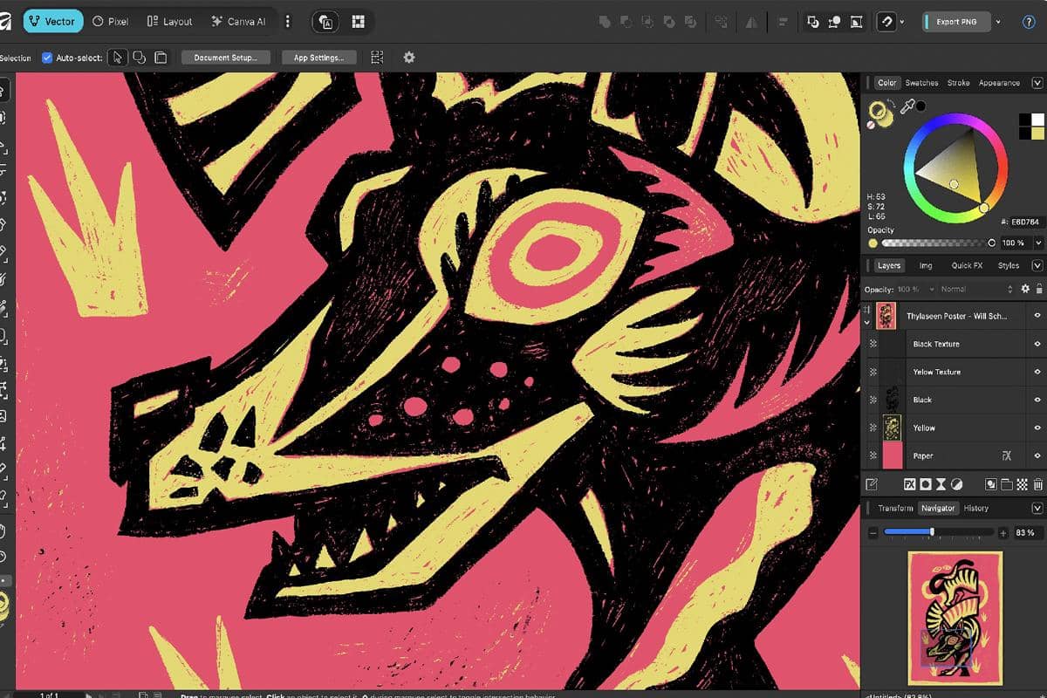The image size is (1047, 698).
Task: Open the Affinity app logo menu
Action: point(5,21)
